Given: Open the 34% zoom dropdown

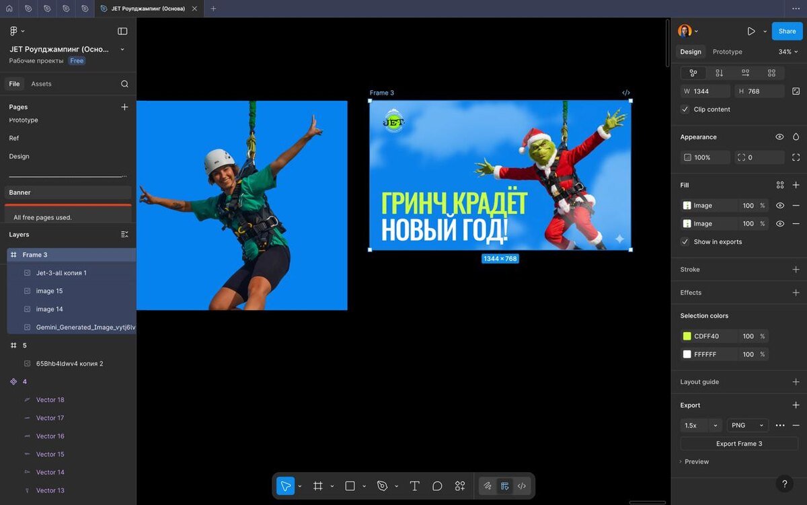Looking at the screenshot, I should click(x=789, y=52).
